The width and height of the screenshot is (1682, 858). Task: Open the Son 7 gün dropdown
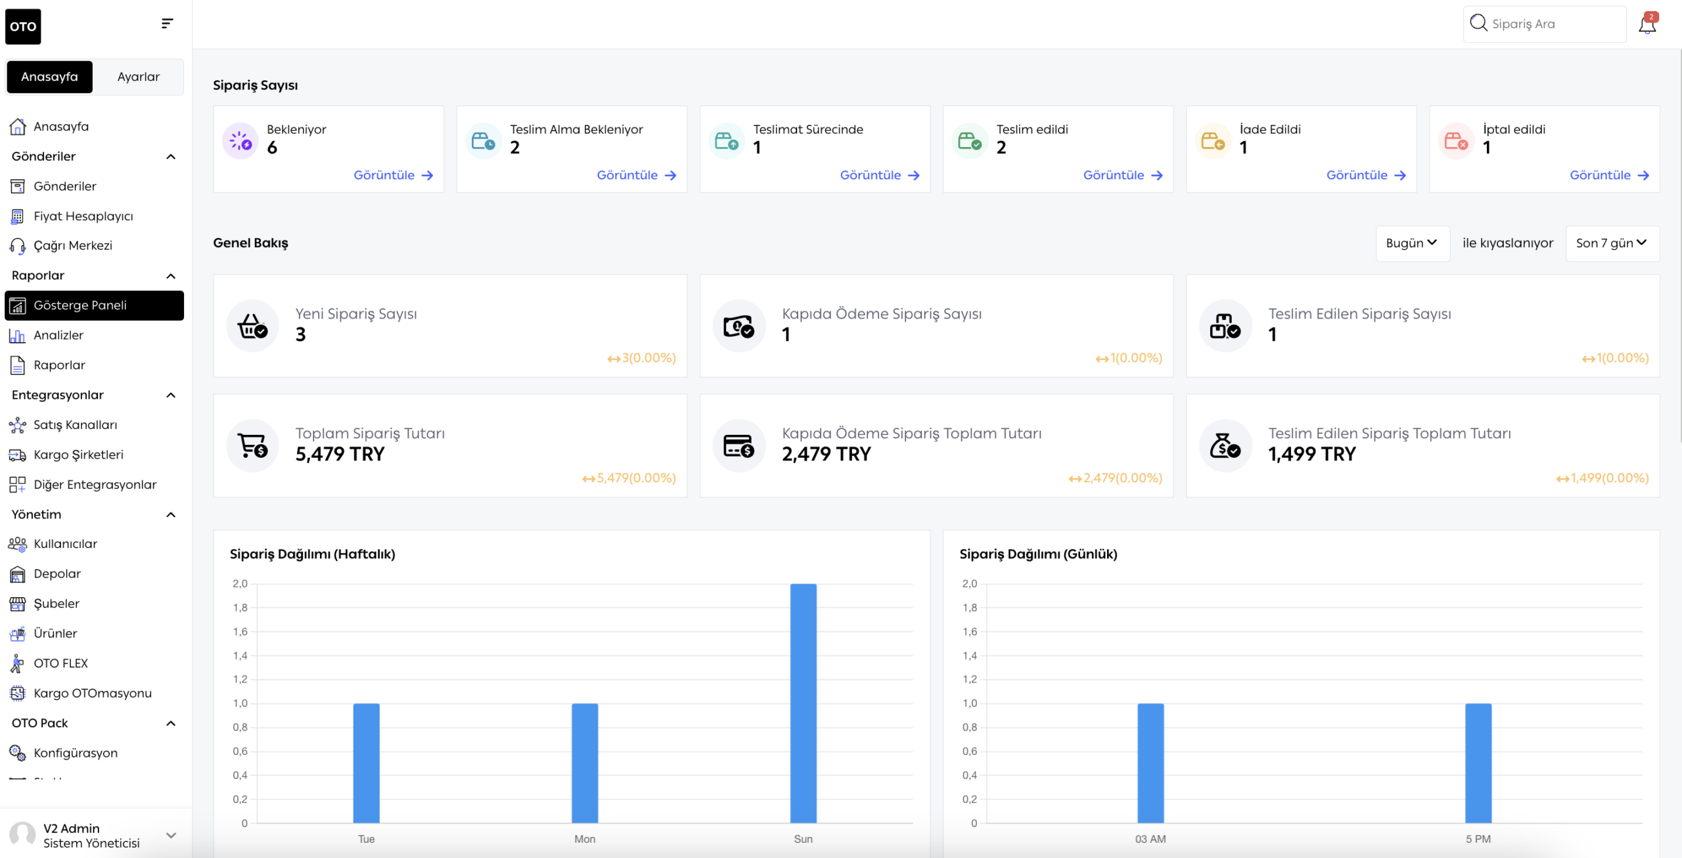pyautogui.click(x=1612, y=243)
